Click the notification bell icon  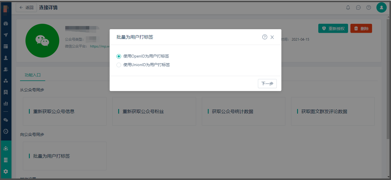(348, 7)
